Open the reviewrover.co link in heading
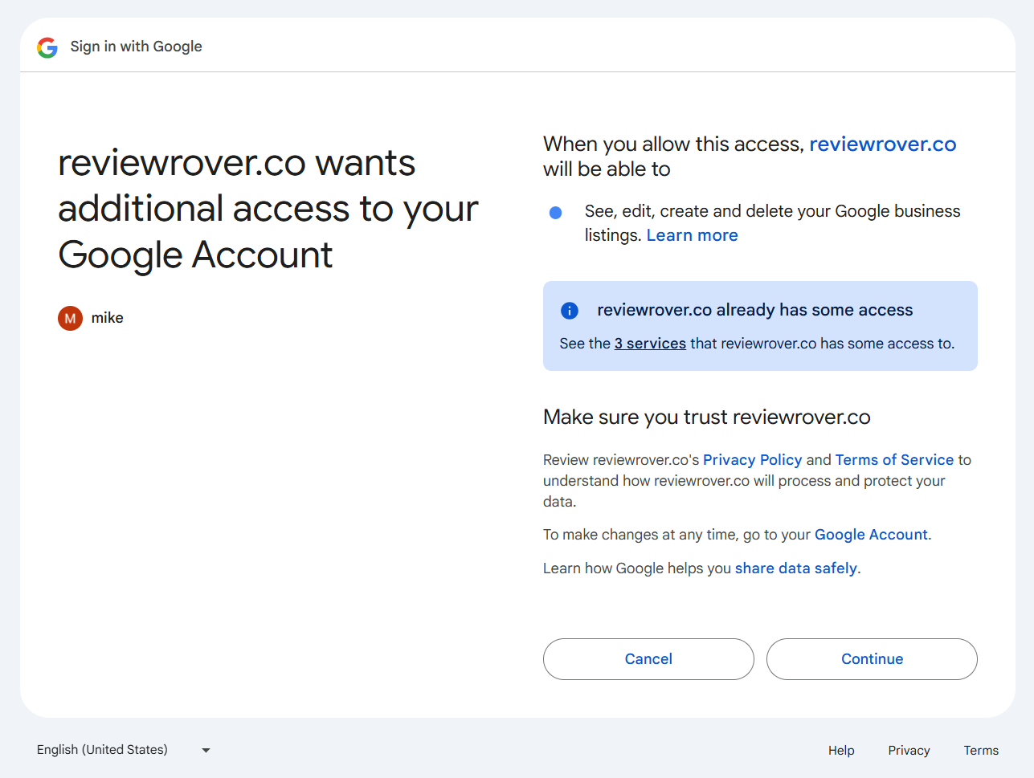This screenshot has height=778, width=1034. click(x=882, y=144)
